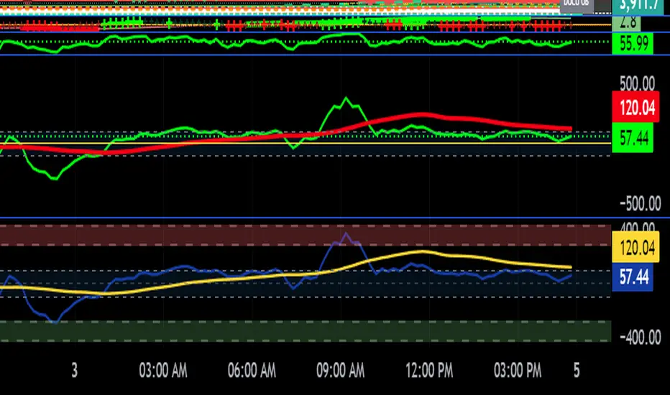670x395 pixels.
Task: Select the thick red moving average line
Action: click(x=424, y=115)
